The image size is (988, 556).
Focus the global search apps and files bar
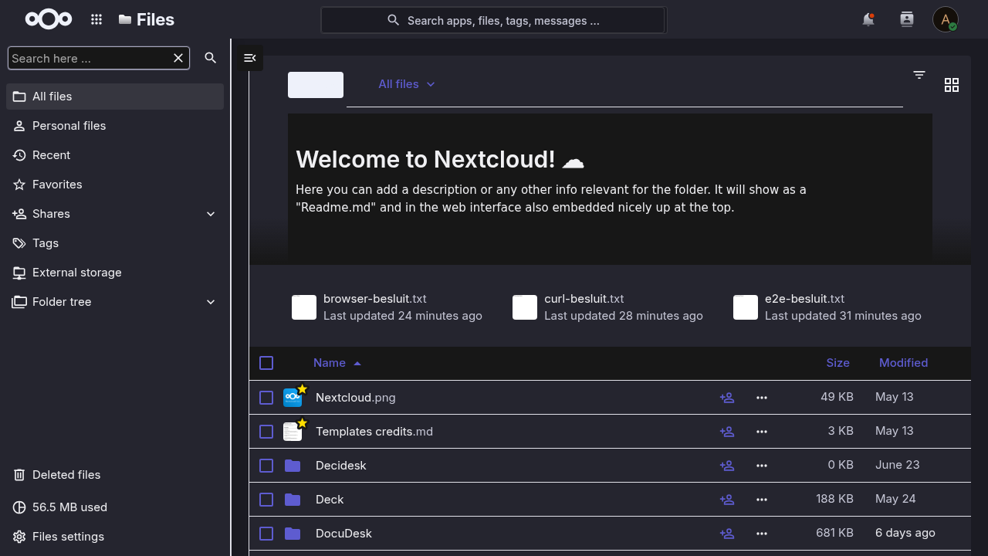coord(493,21)
